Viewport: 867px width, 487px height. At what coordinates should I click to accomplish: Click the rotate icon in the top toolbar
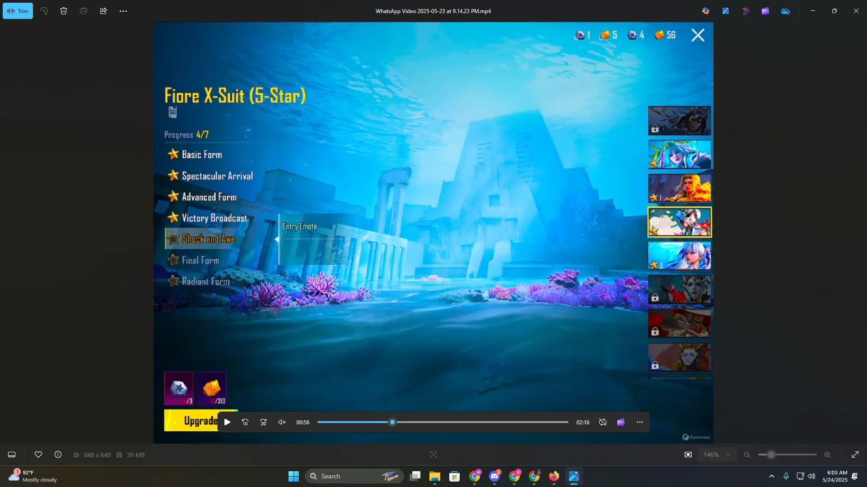pos(44,11)
